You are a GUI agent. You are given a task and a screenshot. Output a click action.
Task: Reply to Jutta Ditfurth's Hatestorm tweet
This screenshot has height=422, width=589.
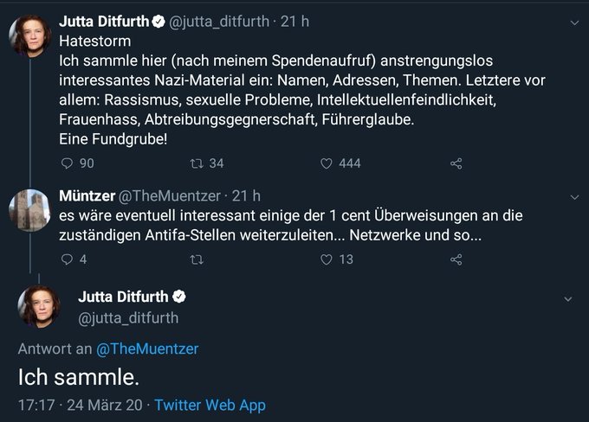pyautogui.click(x=68, y=163)
